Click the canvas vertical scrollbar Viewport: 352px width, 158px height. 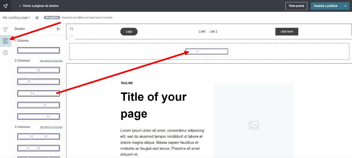click(x=351, y=30)
